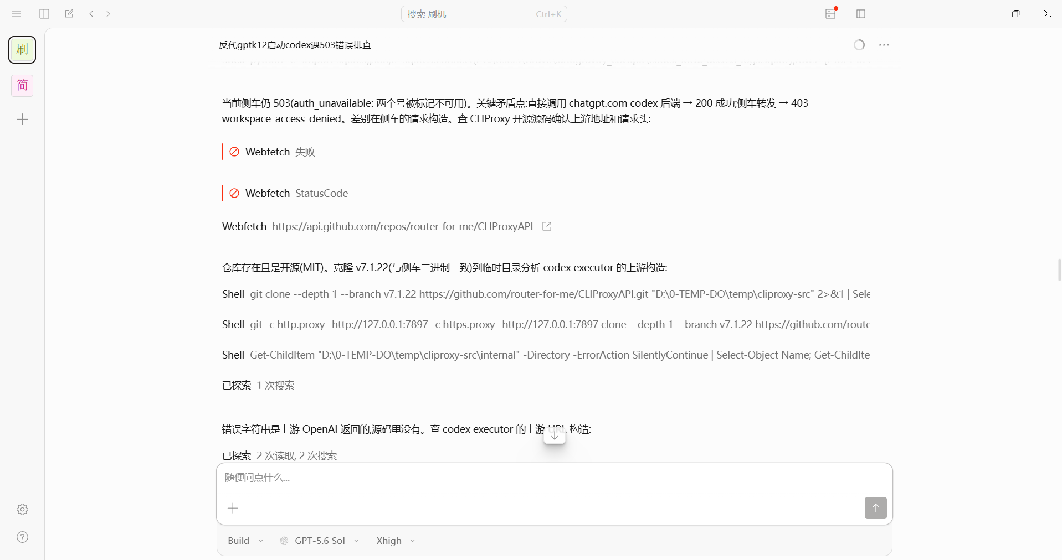This screenshot has height=560, width=1062.
Task: Select the 刷 workspace icon
Action: 22,50
